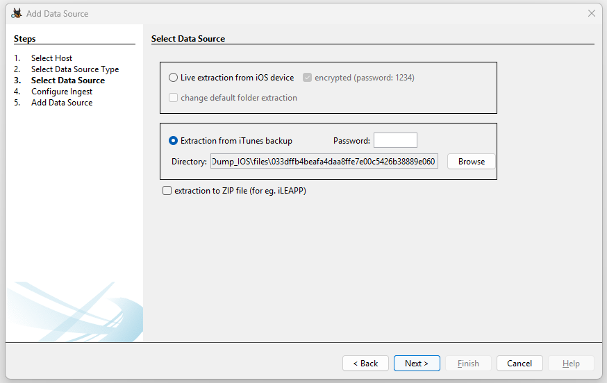
Task: Toggle the encrypted (password: 1234) checkbox
Action: (x=308, y=78)
